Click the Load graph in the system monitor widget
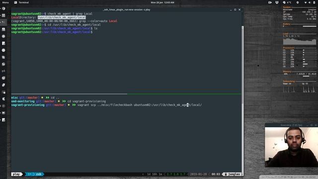Image resolution: width=318 pixels, height=179 pixels. (x=300, y=41)
